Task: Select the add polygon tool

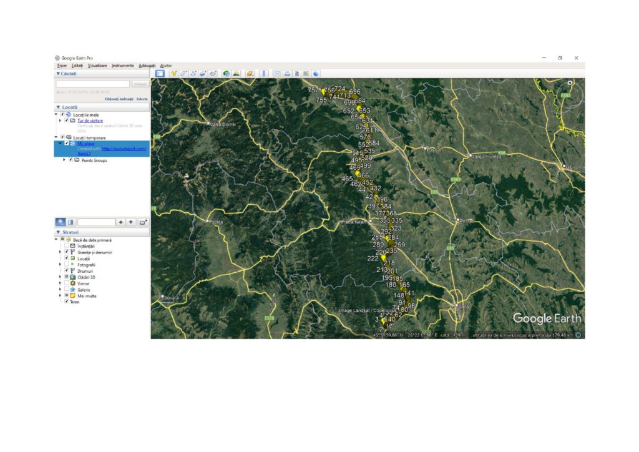Action: tap(183, 74)
